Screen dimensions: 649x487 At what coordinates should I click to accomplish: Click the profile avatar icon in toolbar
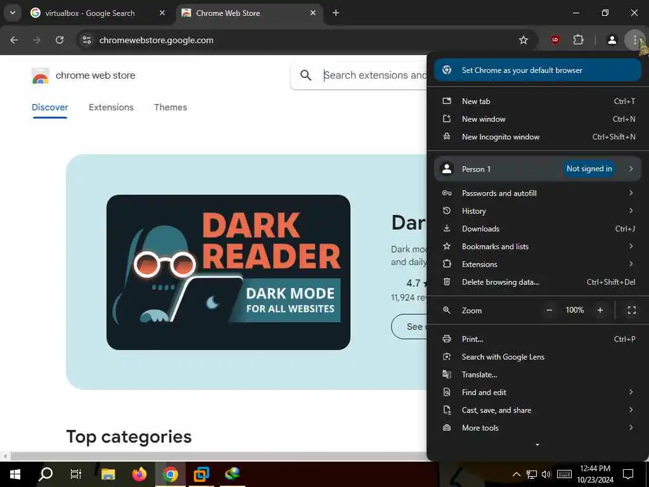pyautogui.click(x=612, y=40)
